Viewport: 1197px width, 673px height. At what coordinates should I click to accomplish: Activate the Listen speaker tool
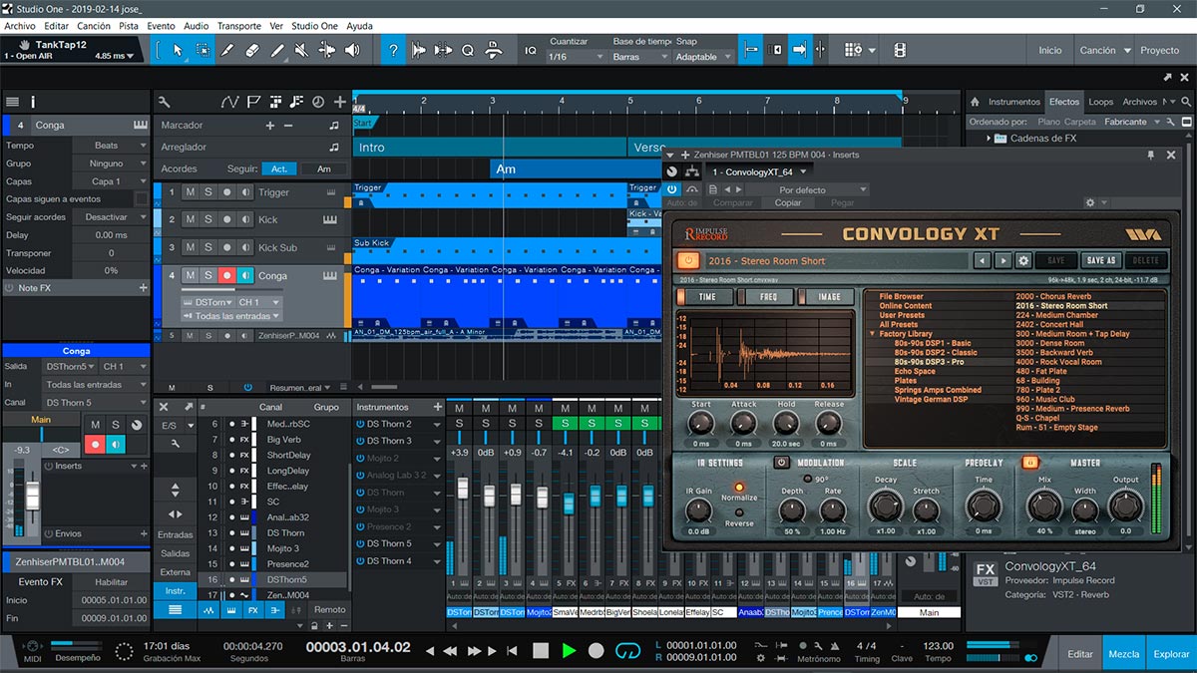point(354,50)
